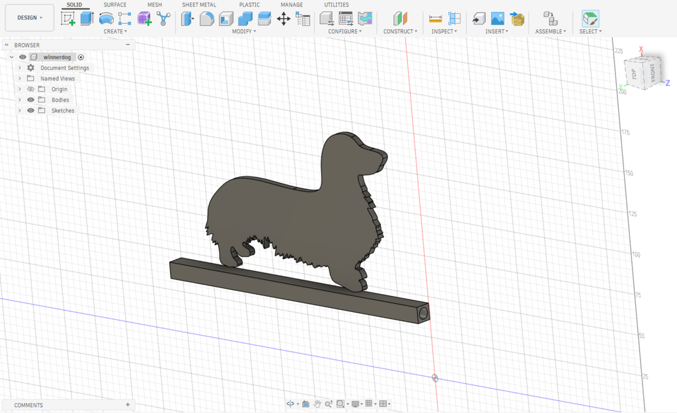The image size is (677, 413).
Task: Select the Revolve tool
Action: [106, 19]
